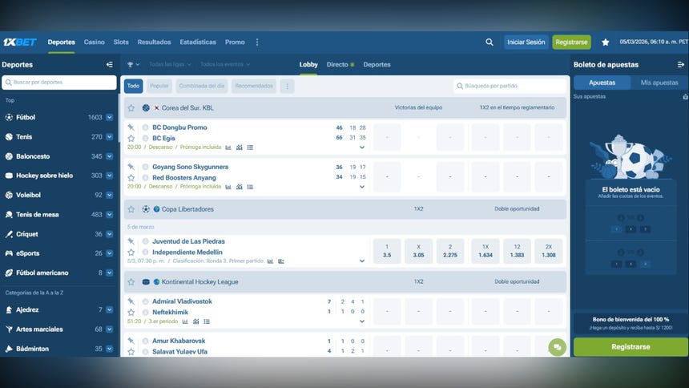Go to Casino in the navbar
Screen dimensions: 689x388
click(x=94, y=42)
